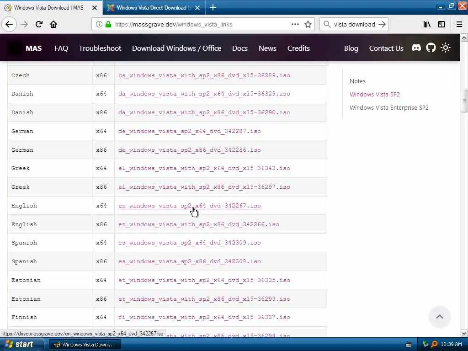Download Spanish x86 Vista ISO 342308

pos(190,261)
